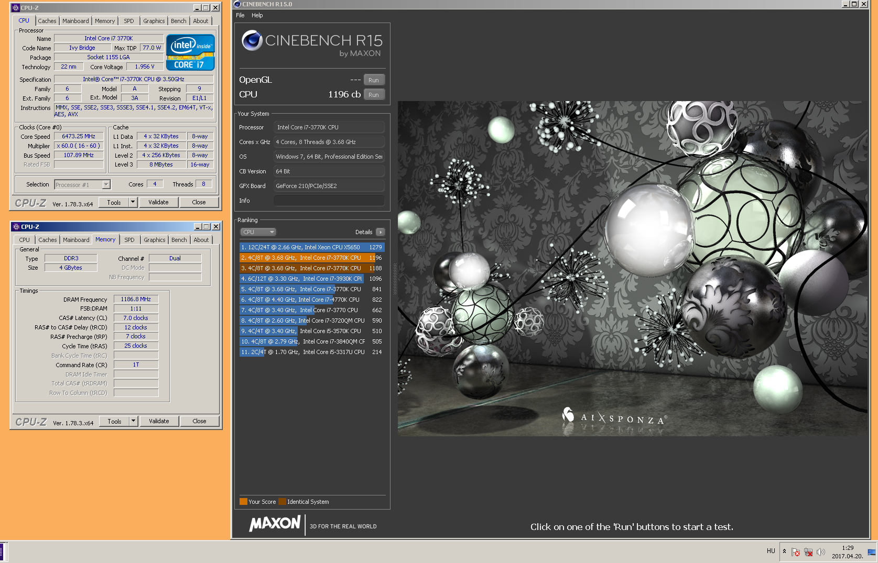The height and width of the screenshot is (563, 878).
Task: Click the Cinebench title bar icon
Action: coord(237,4)
